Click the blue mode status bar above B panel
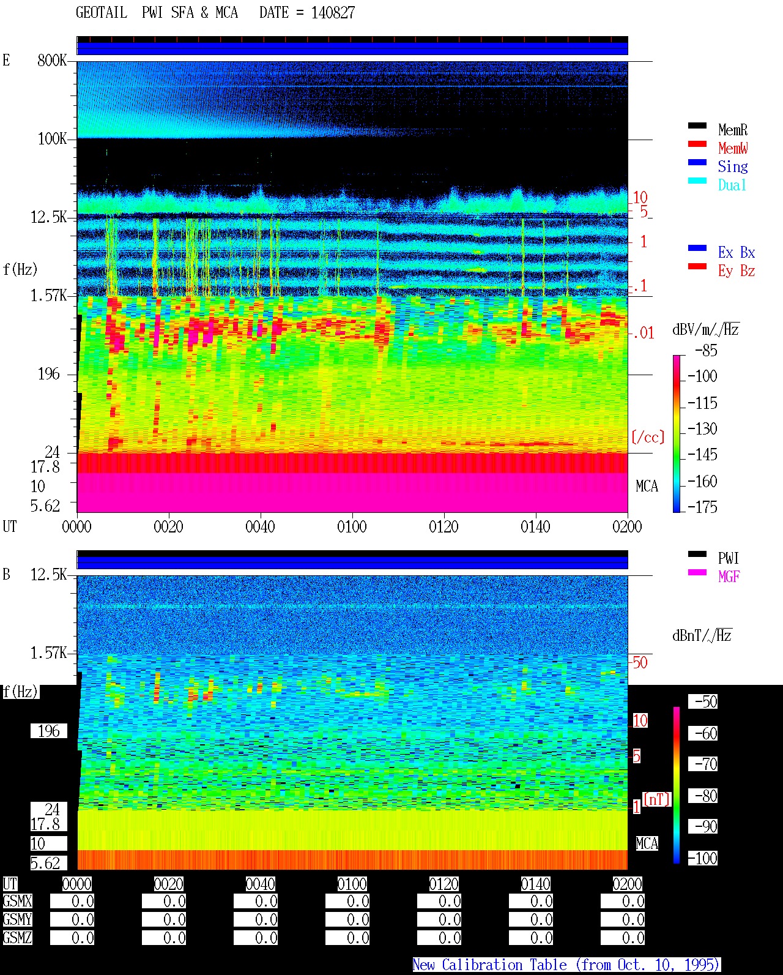This screenshot has width=783, height=975. click(x=352, y=562)
